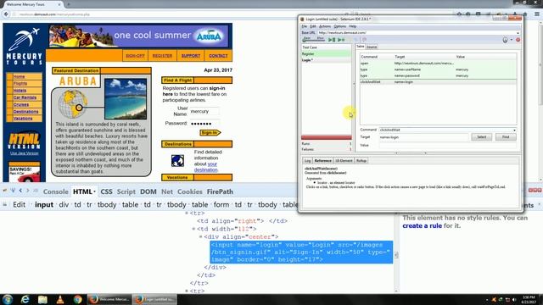Click the Firebug back arrow icon
This screenshot has width=543, height=305.
click(20, 191)
